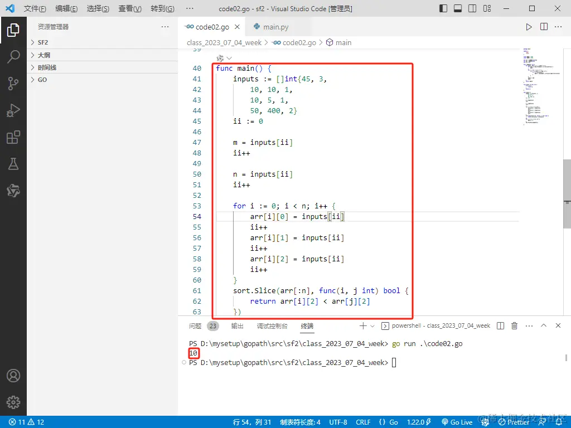This screenshot has width=571, height=428.
Task: Expand the 时间线 timeline section
Action: 103,67
